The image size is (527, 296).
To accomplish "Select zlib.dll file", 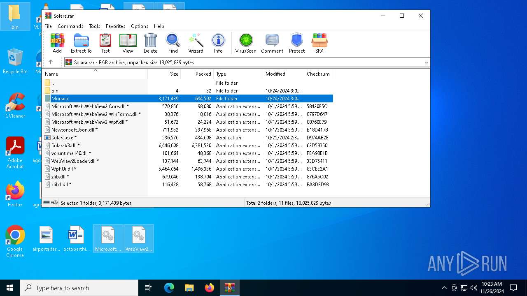I will 188,177.
